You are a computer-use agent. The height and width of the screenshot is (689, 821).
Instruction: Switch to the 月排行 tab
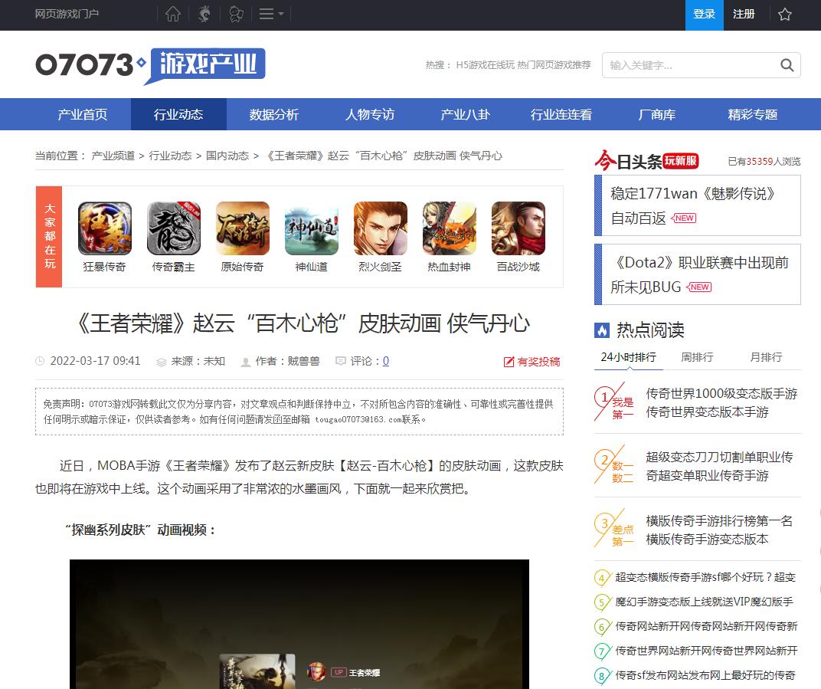[766, 357]
